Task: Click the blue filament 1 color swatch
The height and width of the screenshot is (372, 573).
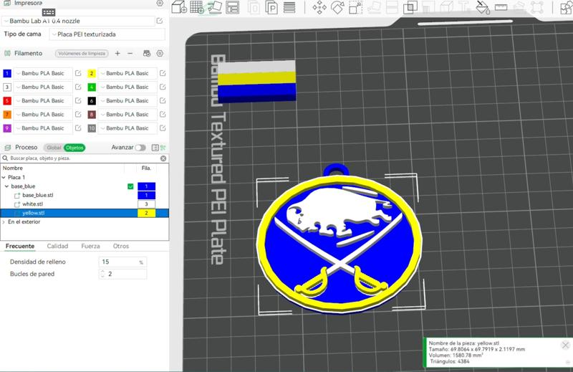Action: tap(7, 73)
